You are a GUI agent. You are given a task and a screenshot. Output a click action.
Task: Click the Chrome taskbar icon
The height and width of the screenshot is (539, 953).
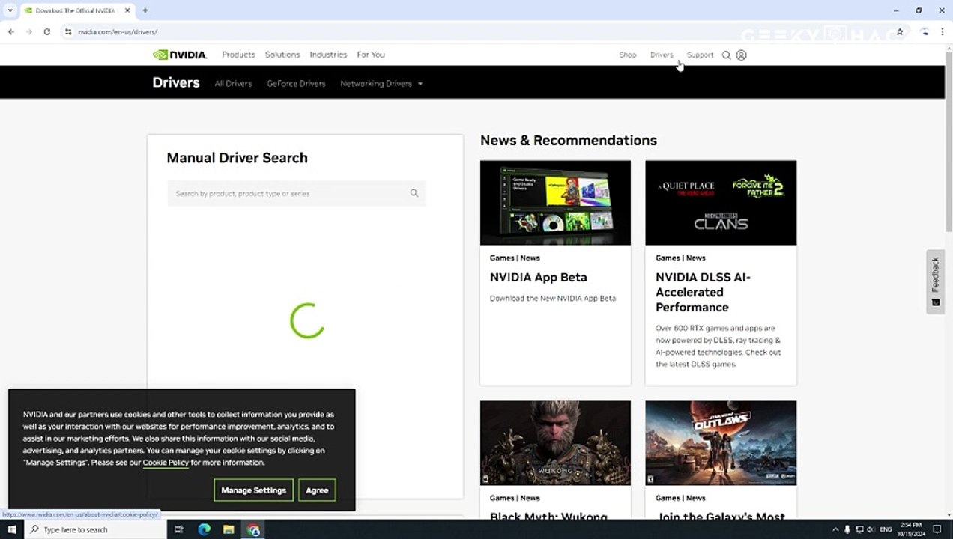pos(254,529)
